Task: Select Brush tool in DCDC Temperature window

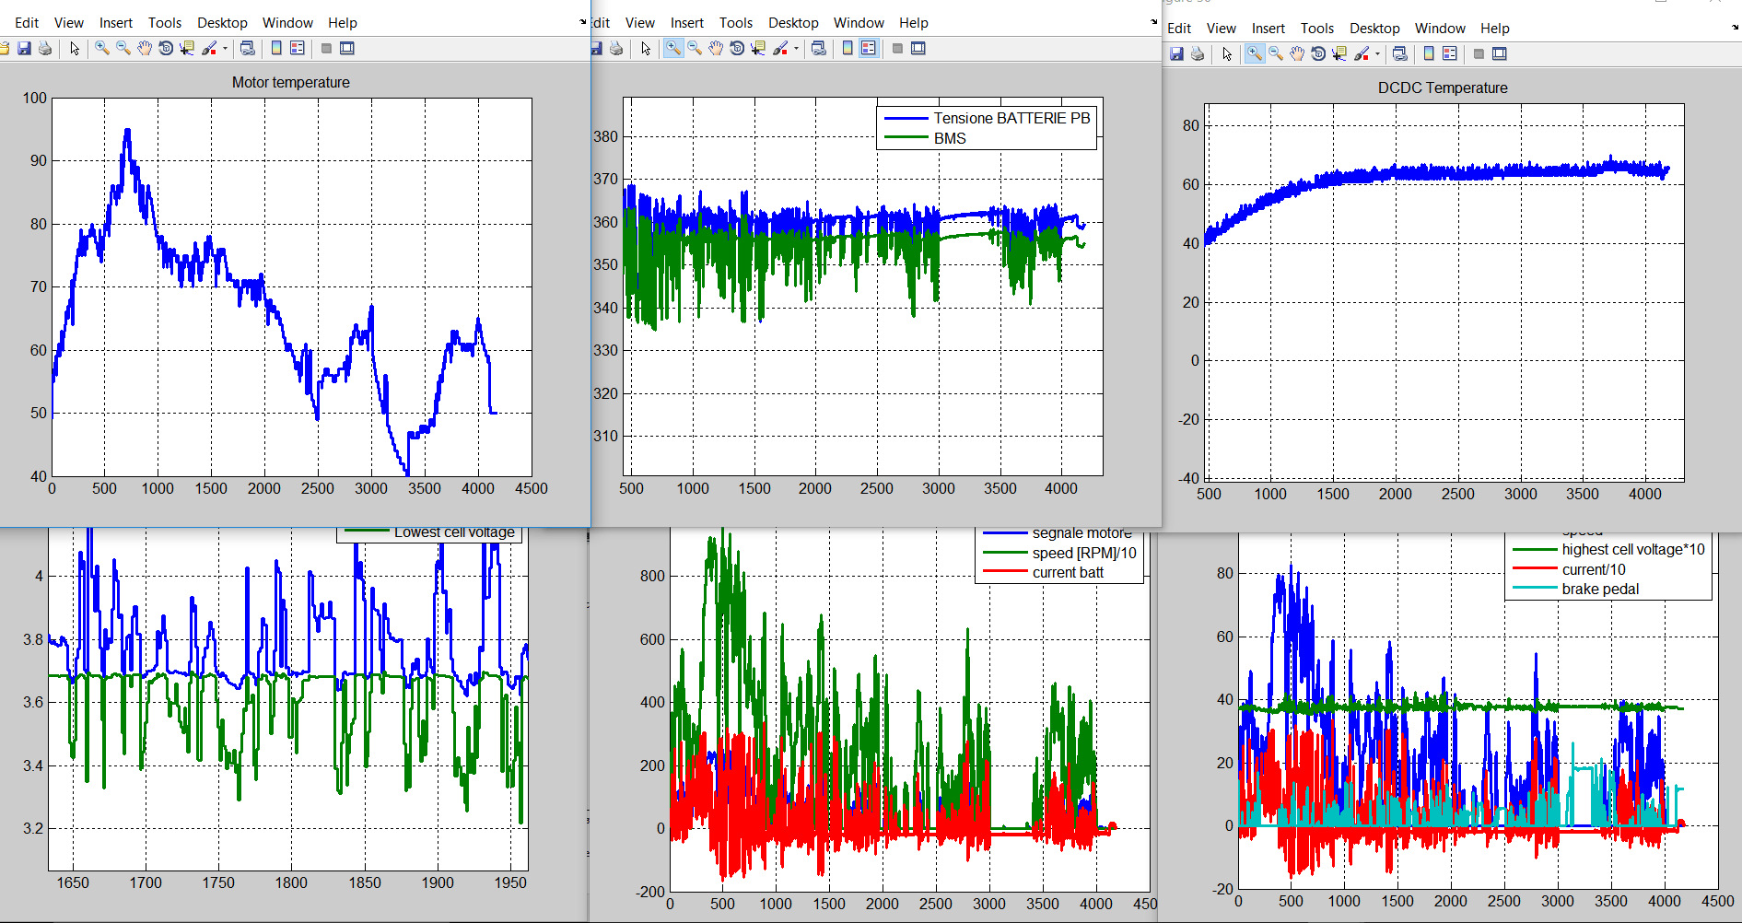Action: click(1362, 54)
